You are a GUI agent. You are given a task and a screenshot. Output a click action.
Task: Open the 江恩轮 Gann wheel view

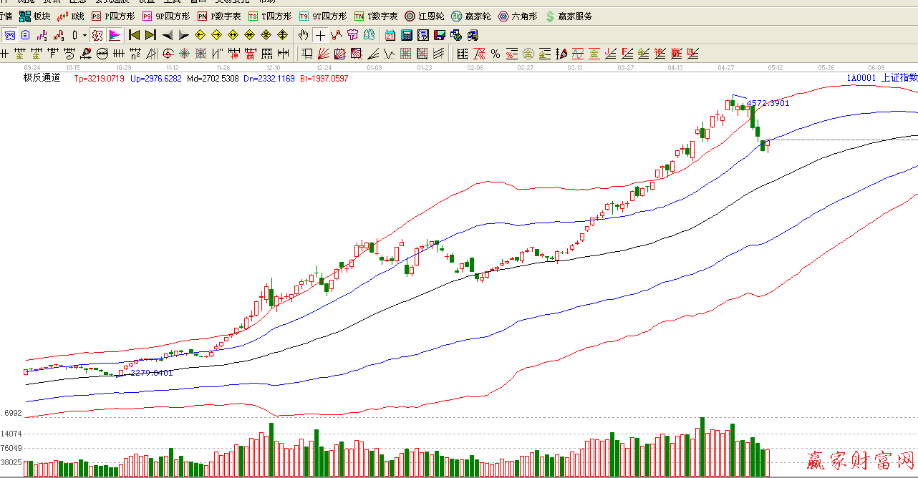pyautogui.click(x=424, y=16)
